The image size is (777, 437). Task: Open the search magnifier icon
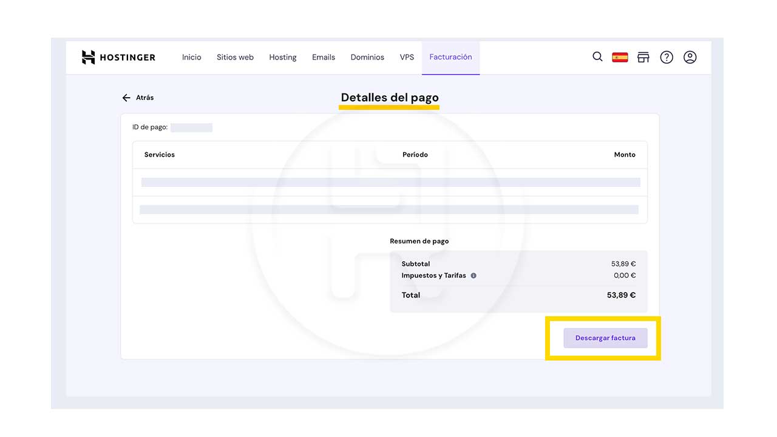[x=597, y=57]
